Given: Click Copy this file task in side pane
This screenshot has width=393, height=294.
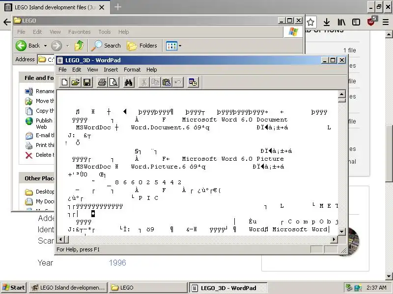Looking at the screenshot, I should [40, 111].
